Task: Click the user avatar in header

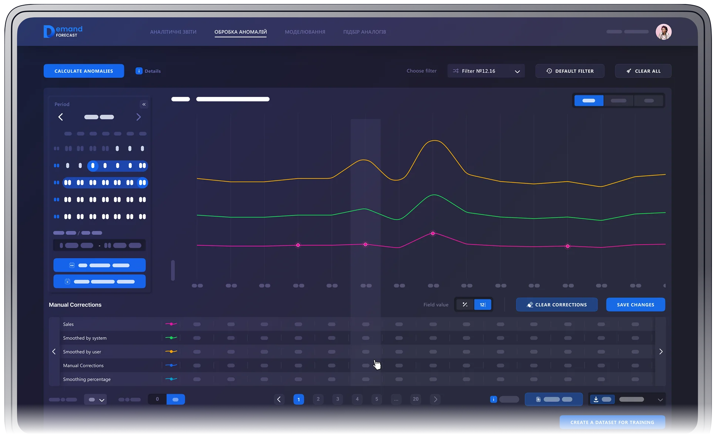Action: tap(663, 32)
